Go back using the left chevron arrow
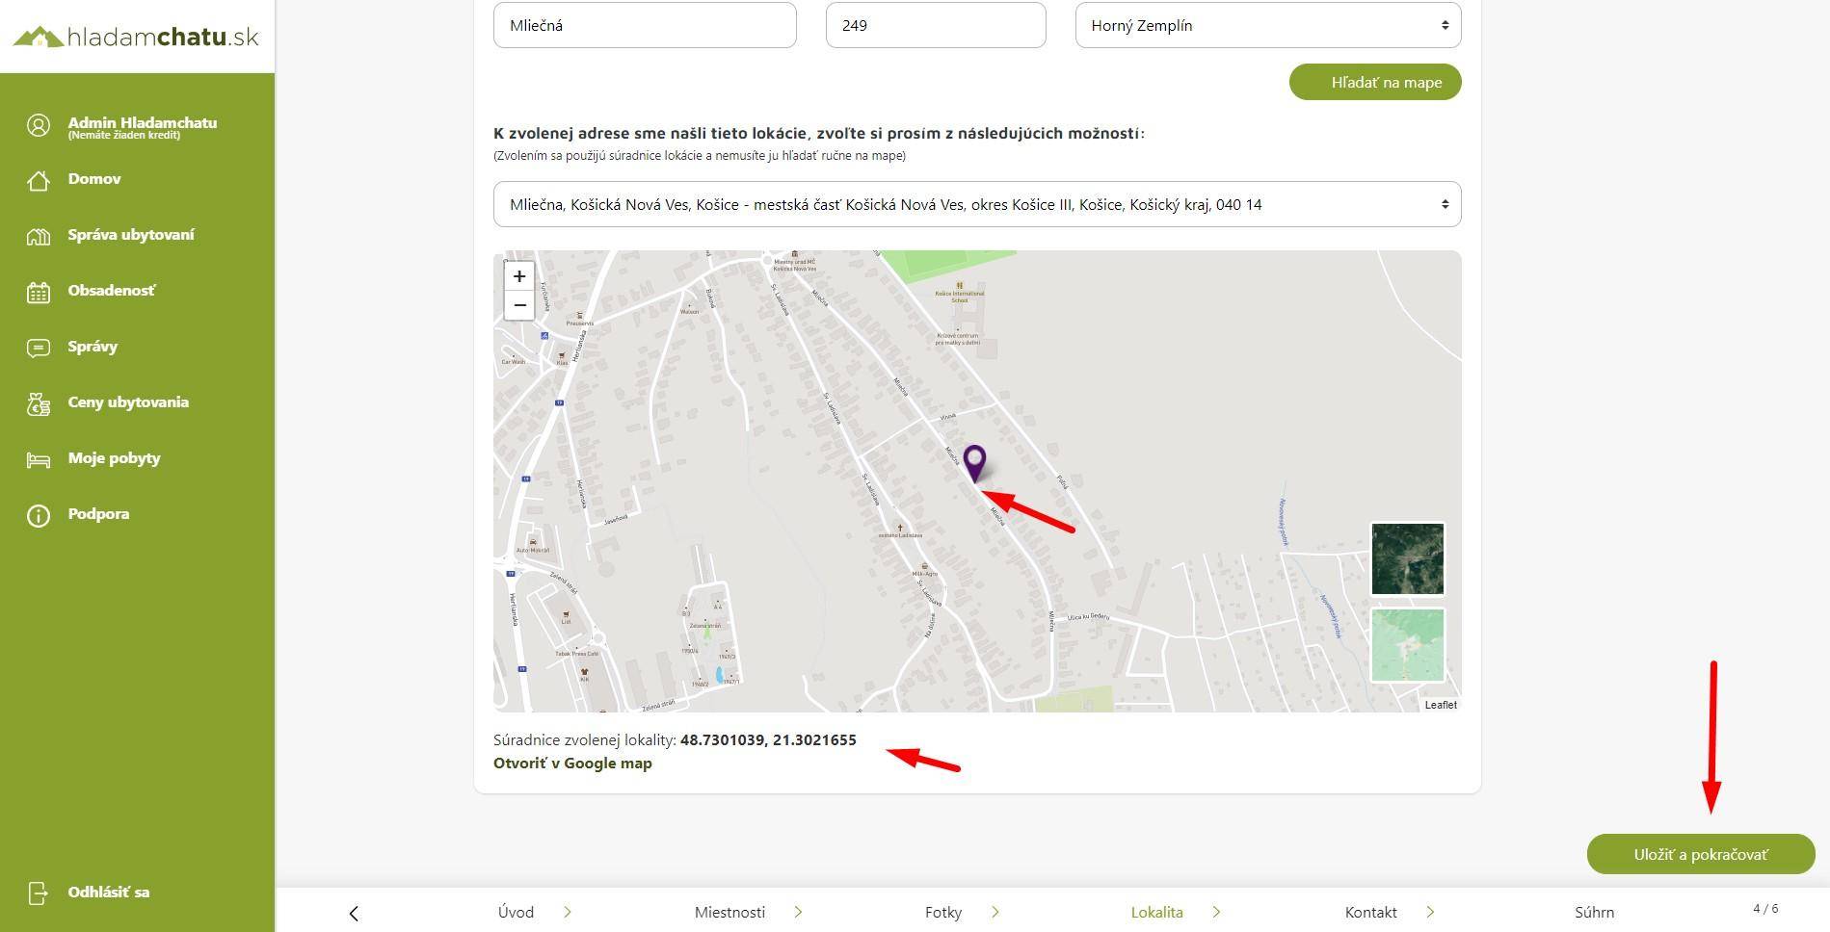The width and height of the screenshot is (1830, 932). [x=354, y=913]
